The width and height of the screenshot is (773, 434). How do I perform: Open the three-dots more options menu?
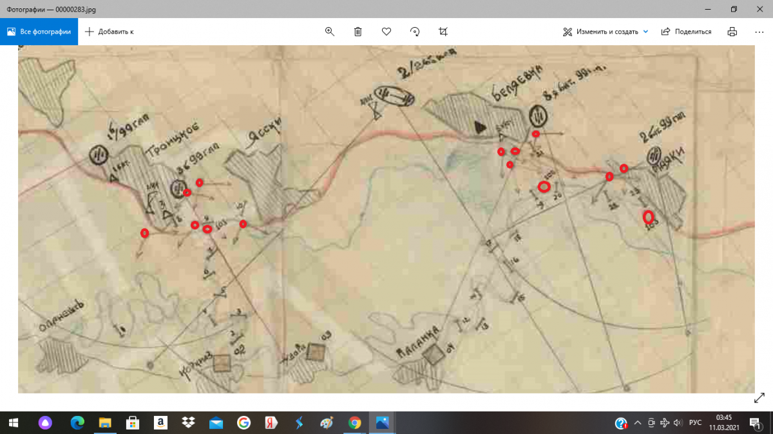click(759, 32)
